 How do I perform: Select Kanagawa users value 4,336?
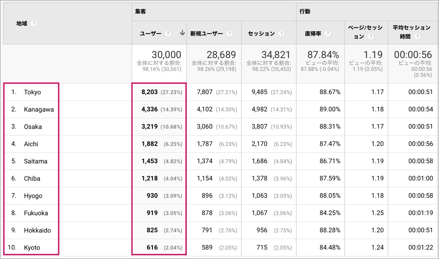click(150, 109)
